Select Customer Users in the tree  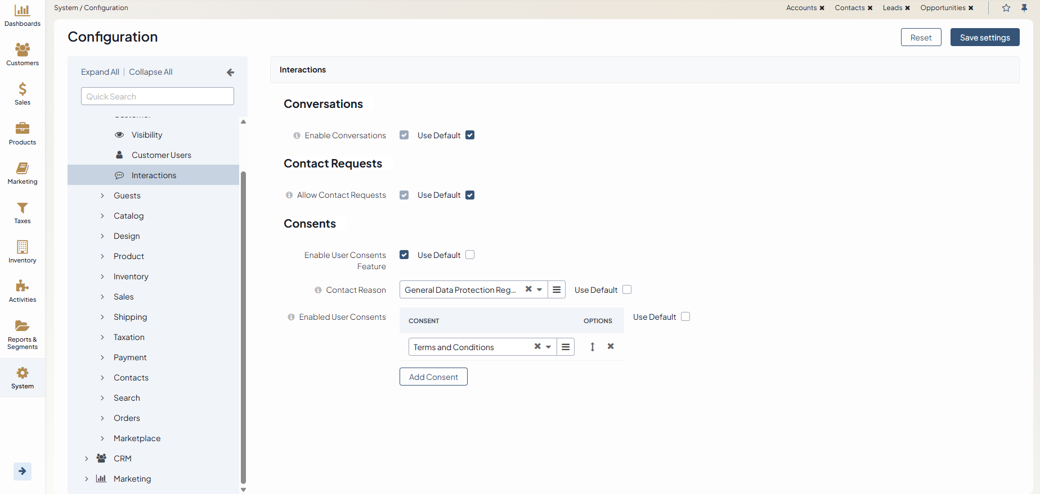click(161, 155)
